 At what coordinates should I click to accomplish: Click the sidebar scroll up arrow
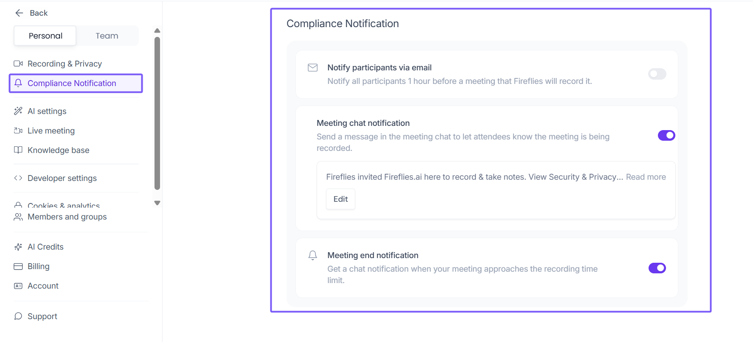click(157, 31)
